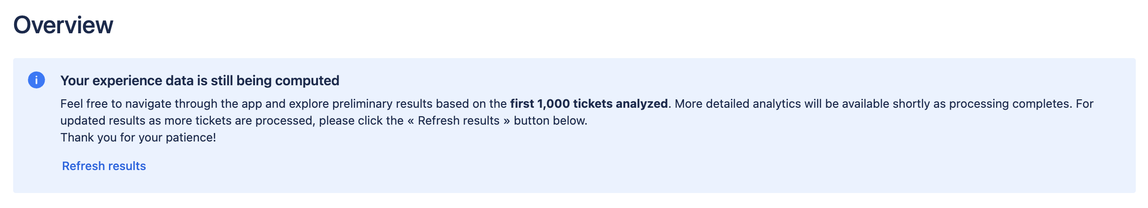
Task: Click the blue info circle icon
Action: coord(36,80)
